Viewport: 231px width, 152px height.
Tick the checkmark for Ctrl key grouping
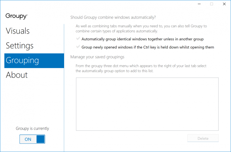(78, 47)
